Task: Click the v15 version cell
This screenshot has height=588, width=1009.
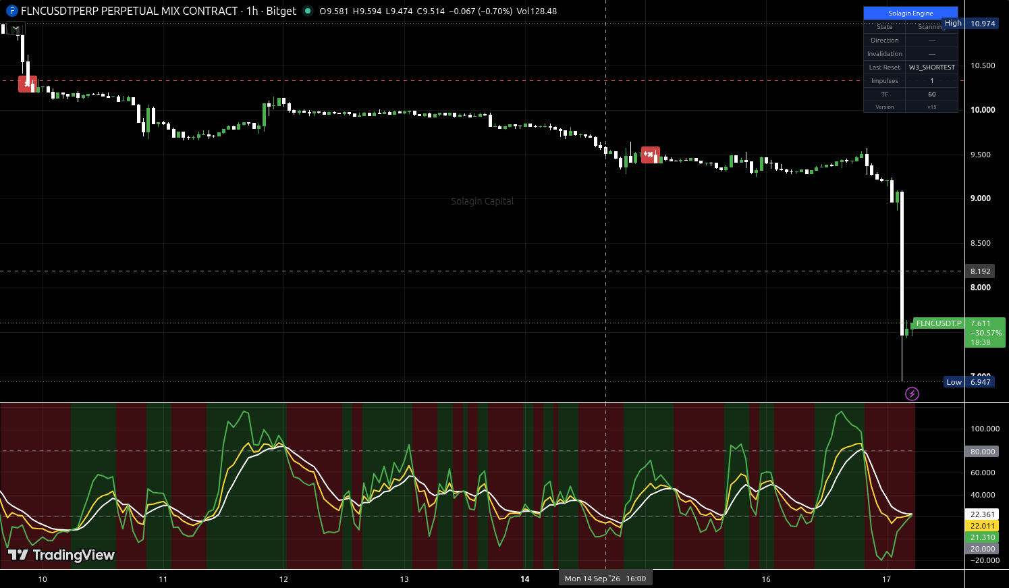Action: [x=931, y=107]
